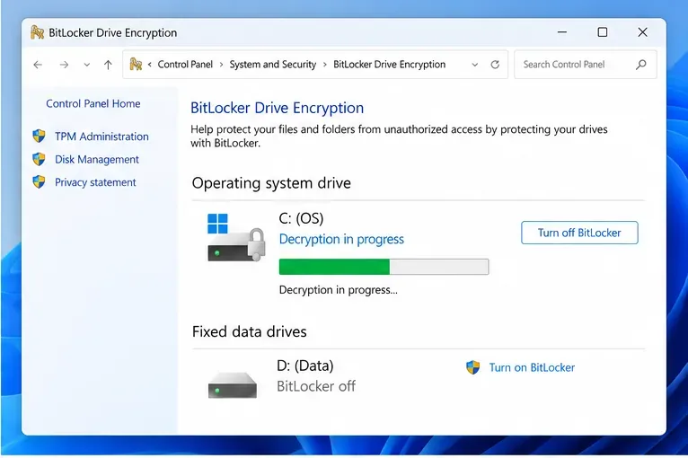Screen dimensions: 688x458
Task: Click the BitLocker off status text
Action: click(x=316, y=386)
